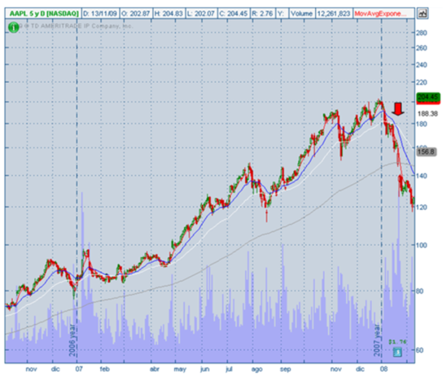Click the sep label on time axis
This screenshot has width=447, height=381.
click(285, 370)
